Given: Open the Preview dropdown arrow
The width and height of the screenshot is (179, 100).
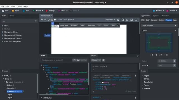Looking at the screenshot, I should click(x=163, y=11).
